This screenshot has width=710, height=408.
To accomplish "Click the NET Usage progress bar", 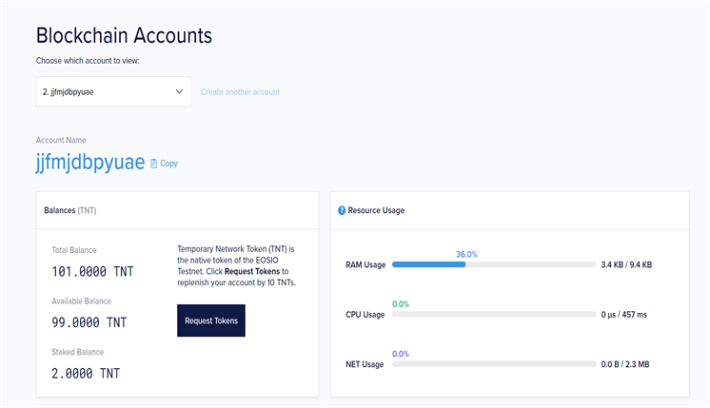I will coord(492,364).
